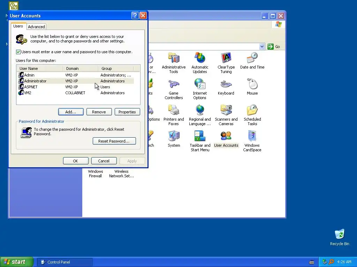Screen dimensions: 357x267
Task: Open the Mouse applet
Action: [x=252, y=87]
